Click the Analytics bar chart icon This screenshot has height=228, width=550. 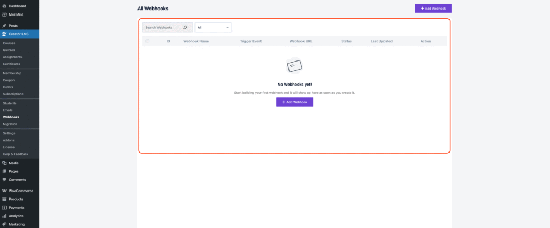click(x=4, y=216)
